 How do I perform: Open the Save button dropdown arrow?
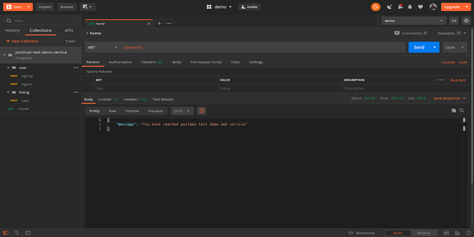click(x=463, y=47)
